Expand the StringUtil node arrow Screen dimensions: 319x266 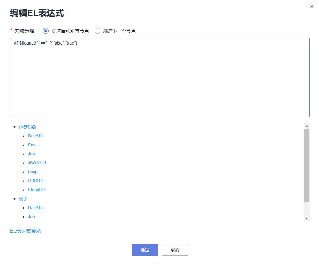(23, 190)
